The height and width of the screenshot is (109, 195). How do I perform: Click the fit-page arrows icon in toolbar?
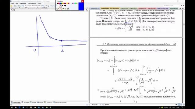pos(48,6)
